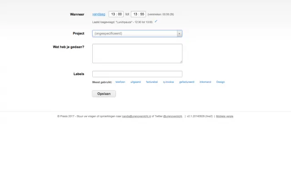This screenshot has height=173, width=291.
Task: Click the 'vandaag' date link
Action: coord(99,14)
